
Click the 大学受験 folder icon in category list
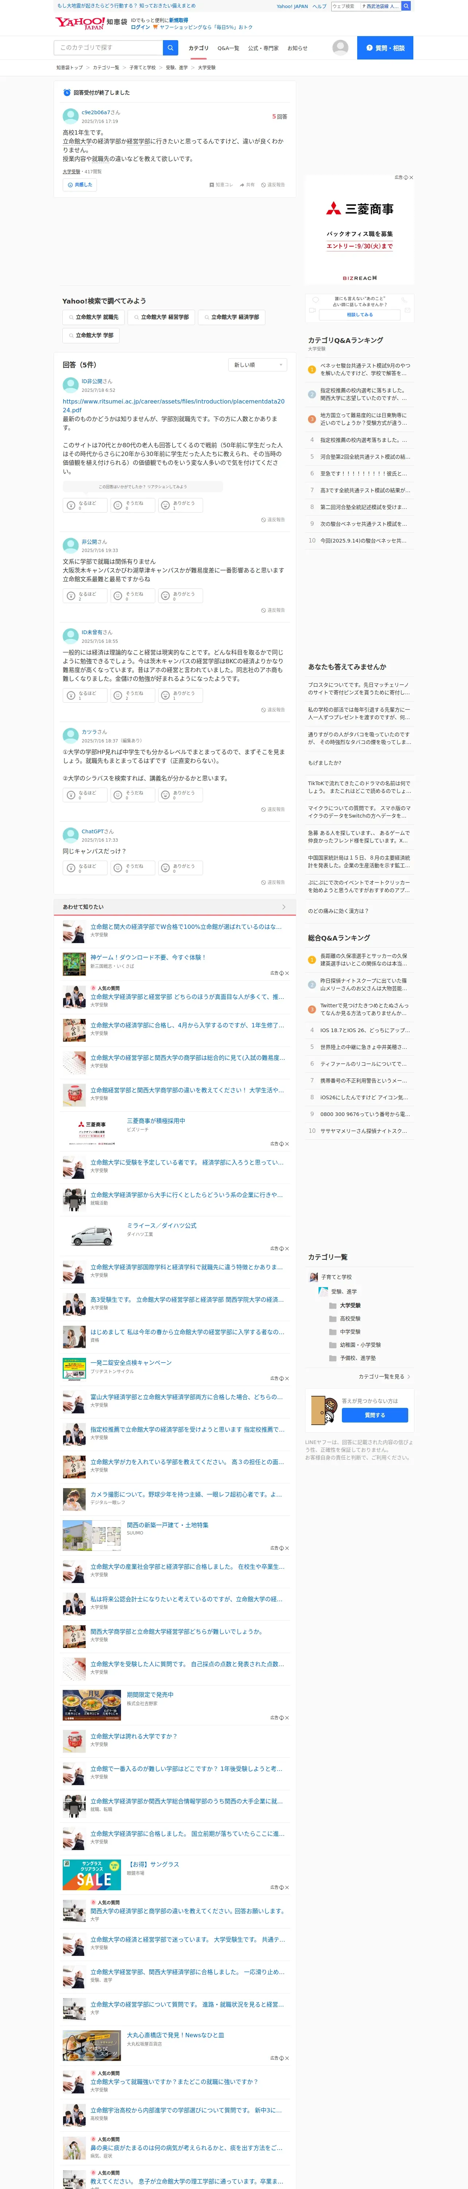(x=333, y=1305)
